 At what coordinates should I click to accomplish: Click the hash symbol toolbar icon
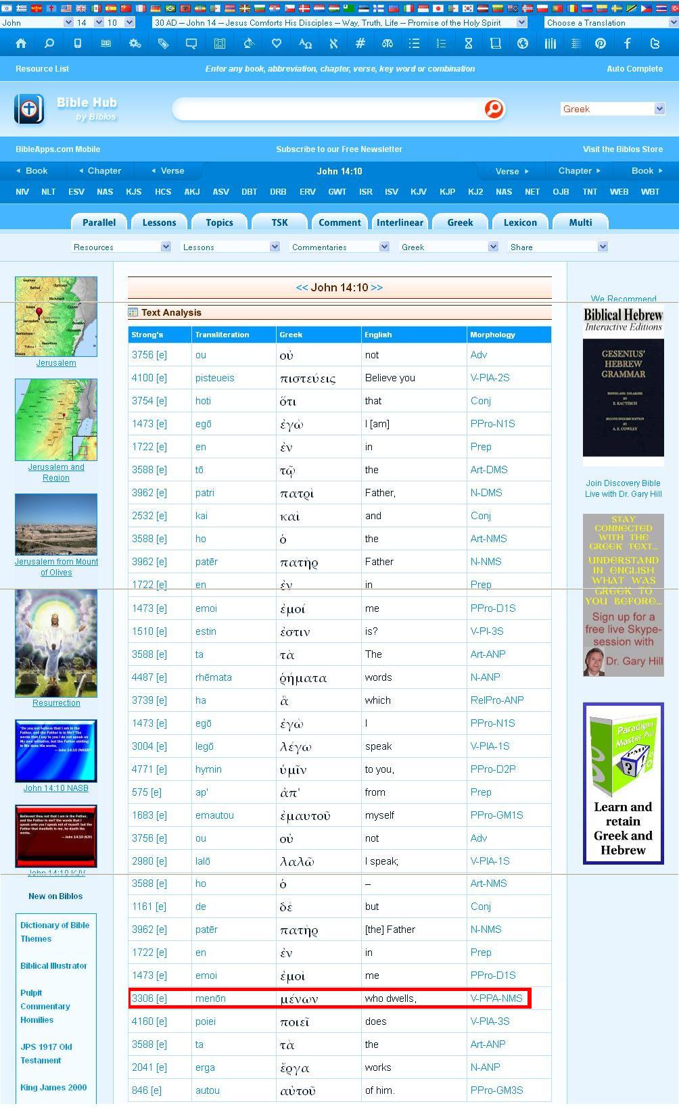coord(360,43)
